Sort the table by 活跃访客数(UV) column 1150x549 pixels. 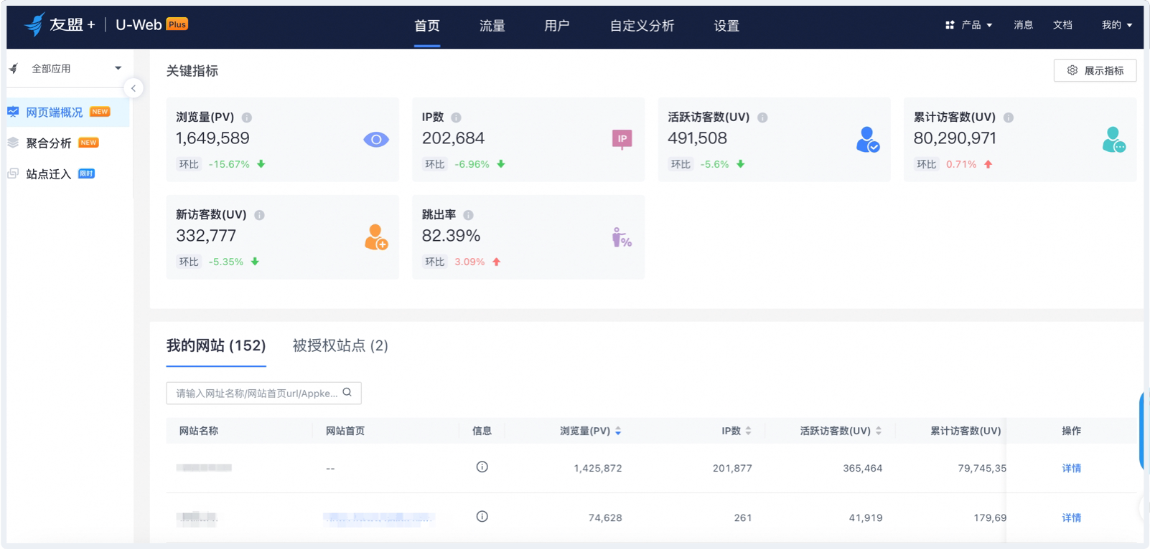click(x=879, y=431)
